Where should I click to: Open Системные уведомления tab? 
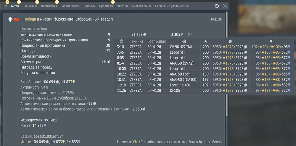(x=172, y=6)
